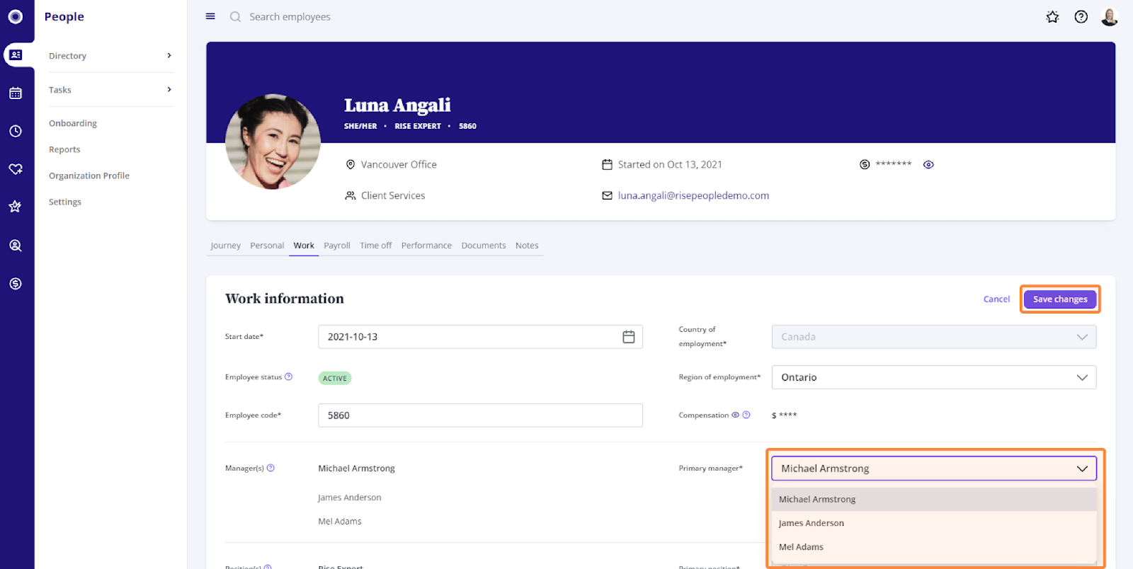Open Organization Profile in sidebar
The image size is (1133, 569).
coord(89,176)
